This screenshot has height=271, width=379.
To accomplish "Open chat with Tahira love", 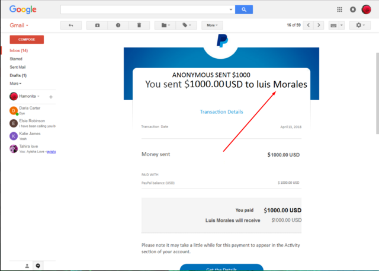I will [33, 149].
